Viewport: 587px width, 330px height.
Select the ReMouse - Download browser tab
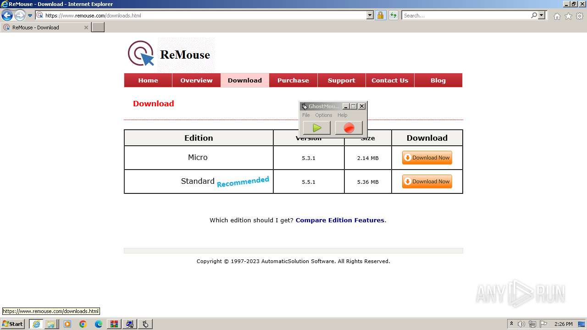(45, 27)
